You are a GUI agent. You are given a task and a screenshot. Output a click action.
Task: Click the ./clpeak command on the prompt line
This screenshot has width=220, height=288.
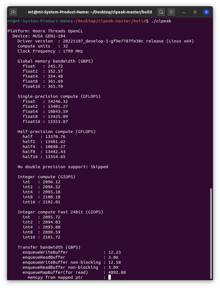click(x=161, y=21)
